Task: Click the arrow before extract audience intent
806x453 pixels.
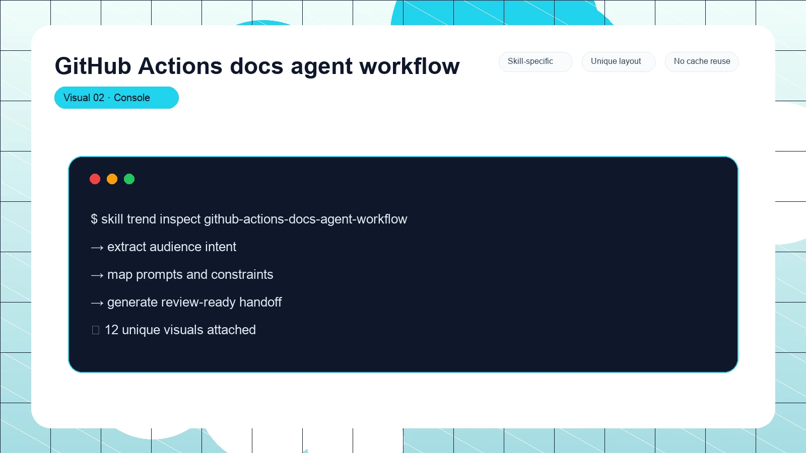Action: point(97,248)
